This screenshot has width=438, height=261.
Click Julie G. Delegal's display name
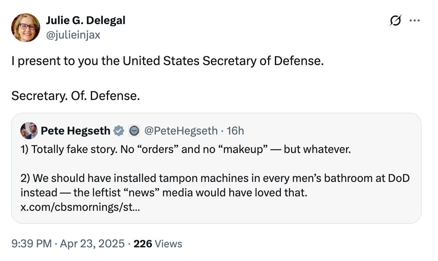85,20
